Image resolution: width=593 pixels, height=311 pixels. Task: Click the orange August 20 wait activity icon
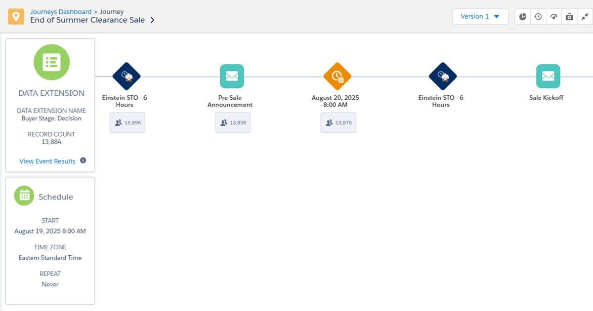(338, 76)
